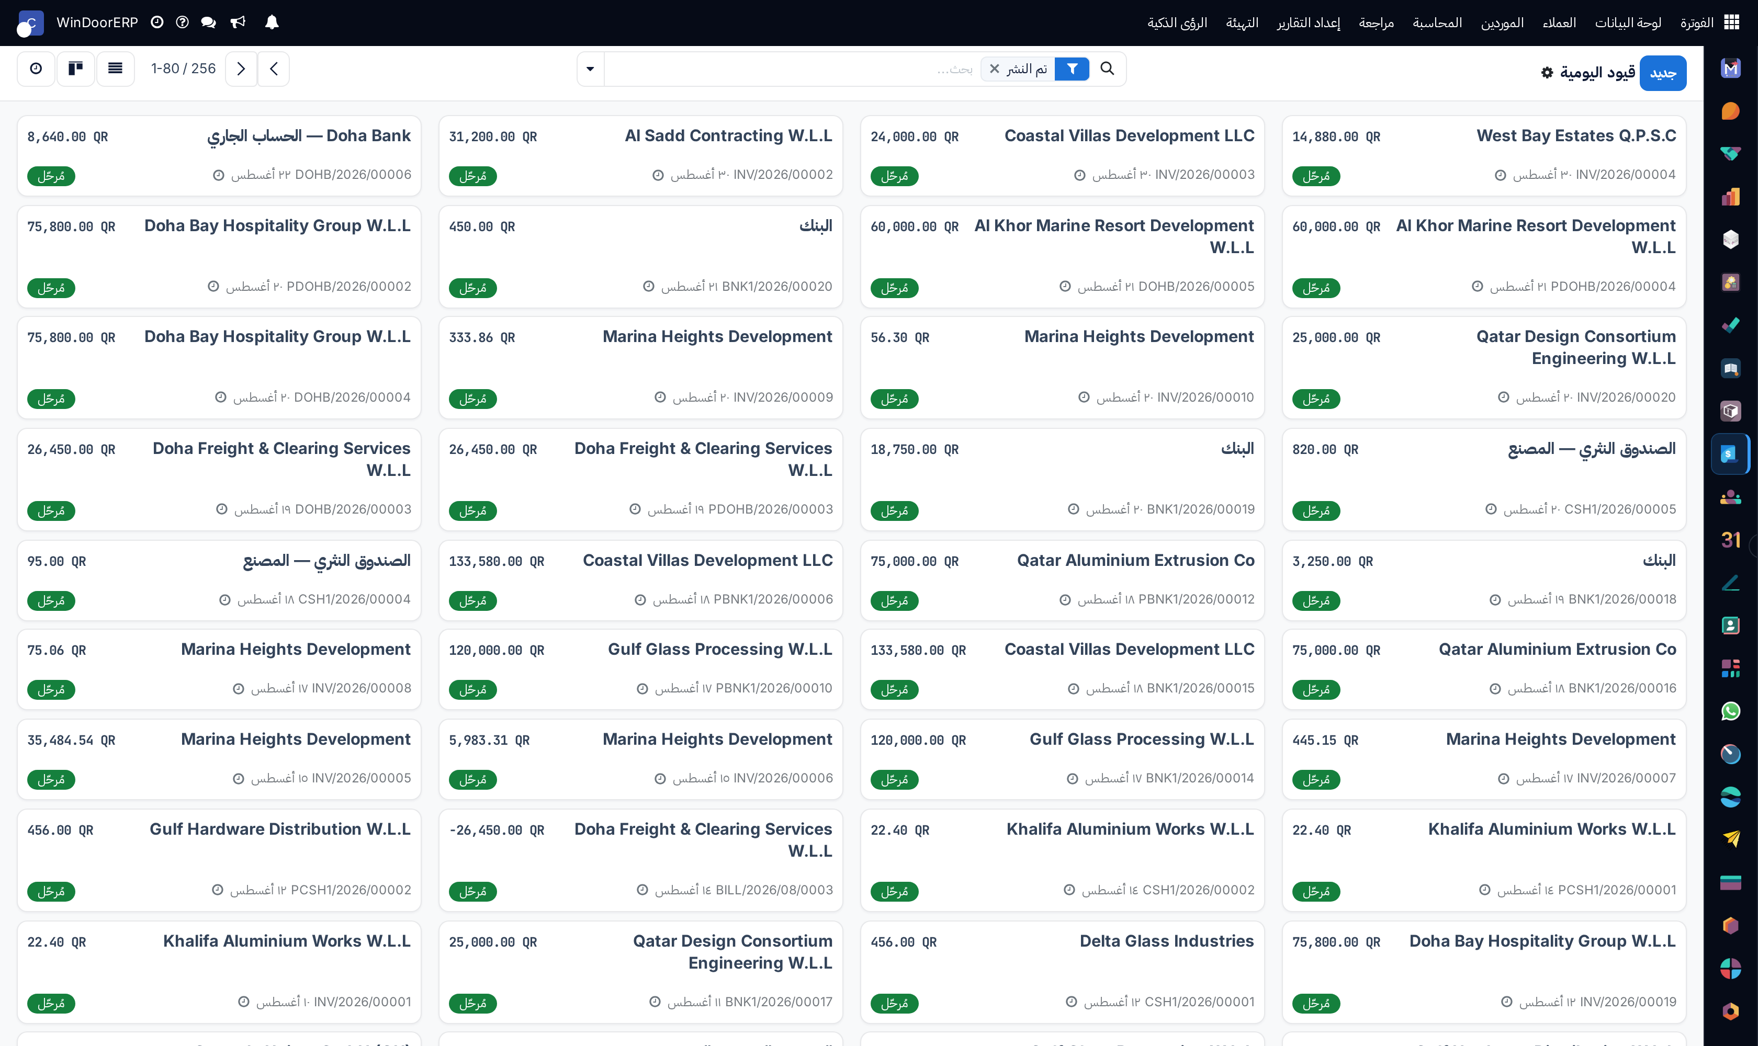The width and height of the screenshot is (1758, 1046).
Task: Click reference PBNK1/2026/00012 text
Action: coord(1196,599)
